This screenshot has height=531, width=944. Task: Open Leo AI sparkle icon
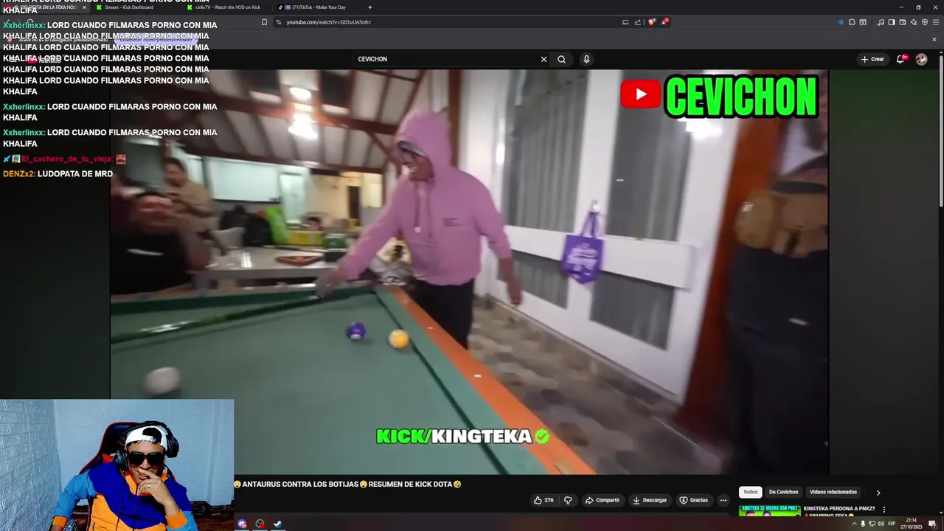tap(914, 22)
